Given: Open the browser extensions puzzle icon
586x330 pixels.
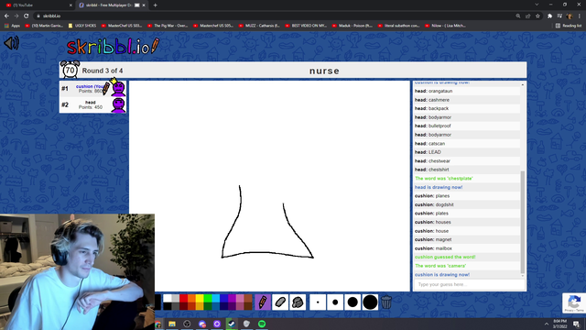Looking at the screenshot, I should [549, 16].
